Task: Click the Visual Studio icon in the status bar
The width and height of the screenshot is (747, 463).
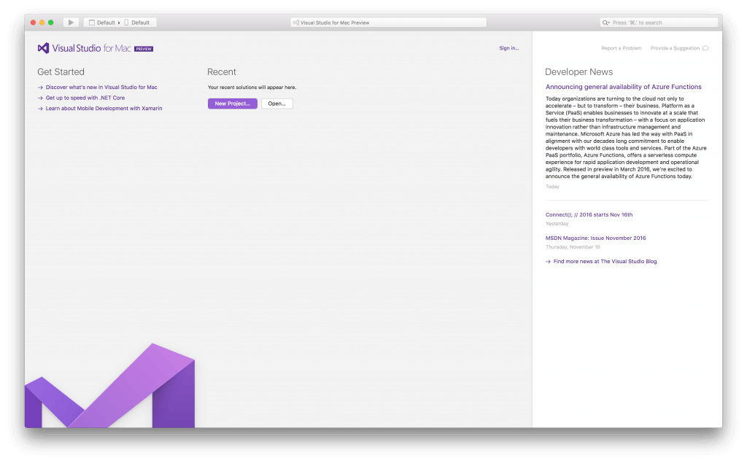Action: click(296, 23)
